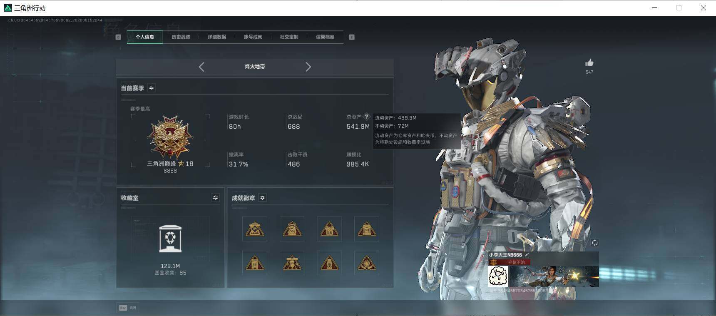
Task: Click second badge in top row
Action: (x=292, y=229)
